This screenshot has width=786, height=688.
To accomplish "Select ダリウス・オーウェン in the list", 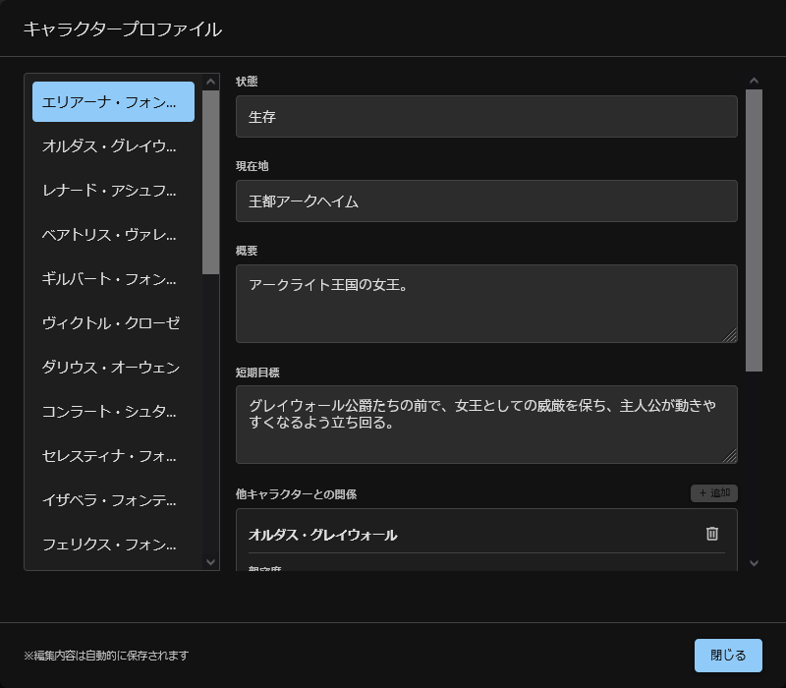I will pyautogui.click(x=113, y=368).
